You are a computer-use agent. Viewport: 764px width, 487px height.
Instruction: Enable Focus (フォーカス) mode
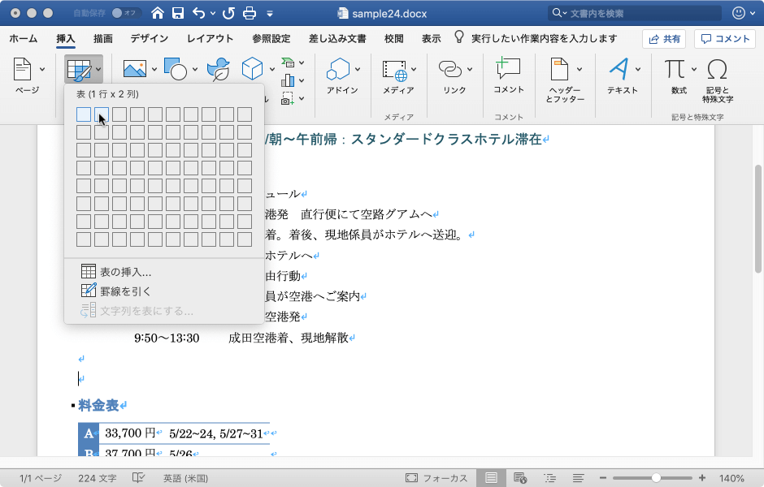point(436,478)
